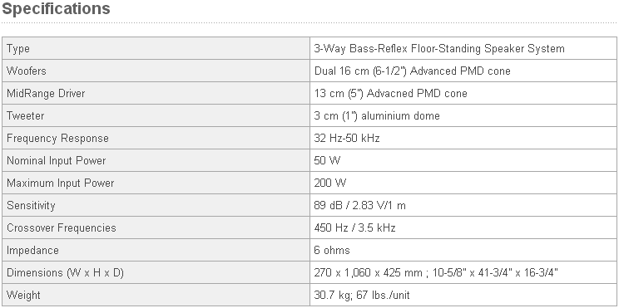Viewport: 619px width, 308px height.
Task: Click the Specifications heading
Action: click(x=56, y=8)
